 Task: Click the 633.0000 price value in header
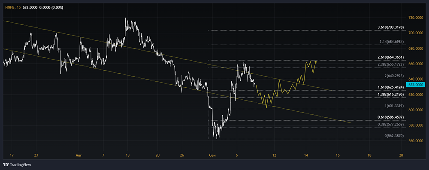[30, 8]
